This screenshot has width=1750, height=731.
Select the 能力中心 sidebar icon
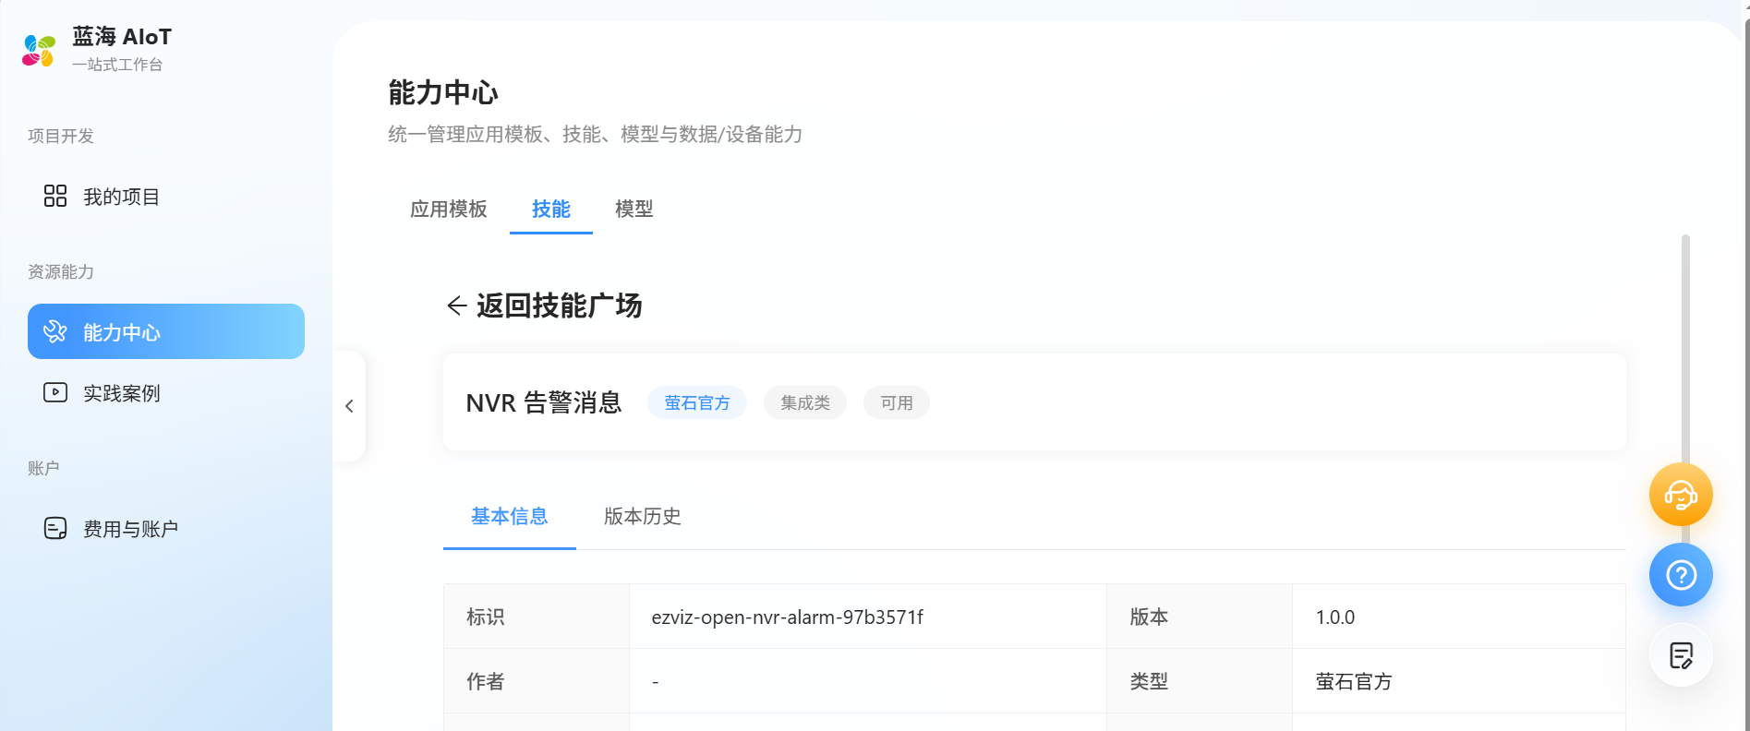(x=55, y=331)
